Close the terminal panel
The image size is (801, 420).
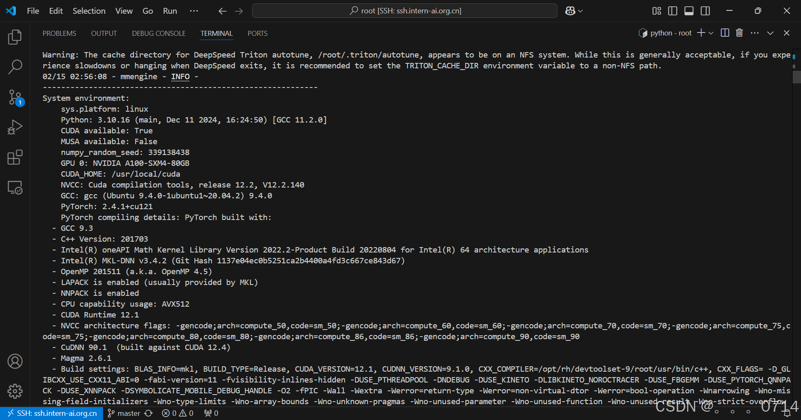tap(786, 33)
